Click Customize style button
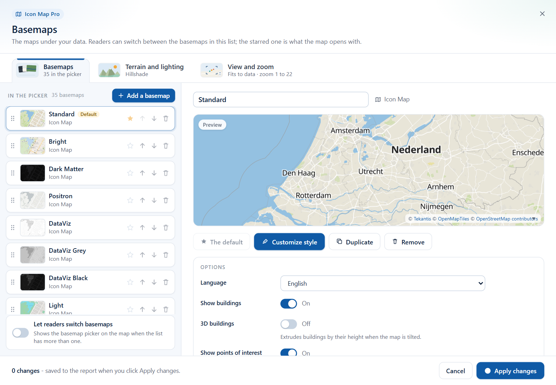 (289, 242)
